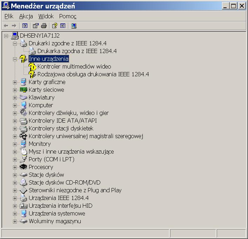
Task: Click the Porty (COM i LPT) connector icon
Action: 24,159
